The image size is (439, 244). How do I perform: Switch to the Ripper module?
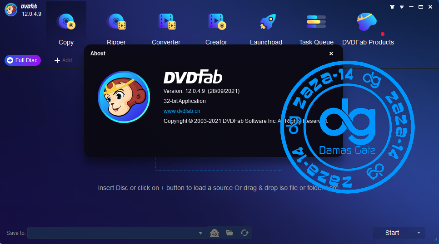click(116, 29)
